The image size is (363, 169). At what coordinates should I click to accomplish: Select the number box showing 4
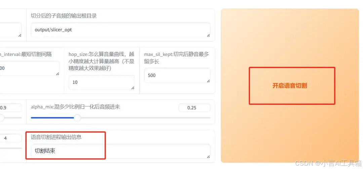11,138
